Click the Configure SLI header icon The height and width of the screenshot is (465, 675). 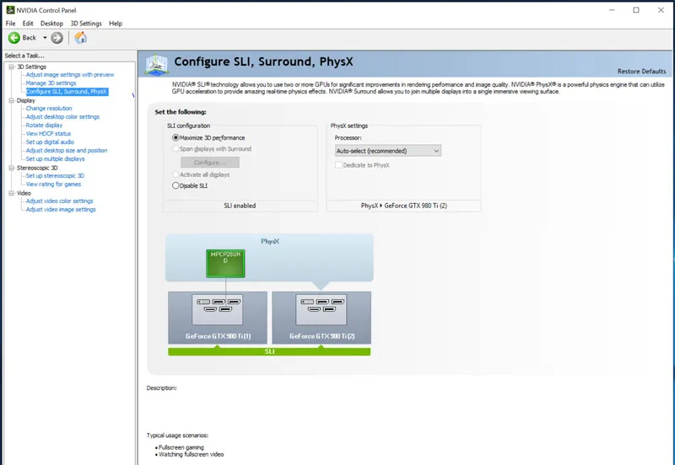(x=156, y=64)
